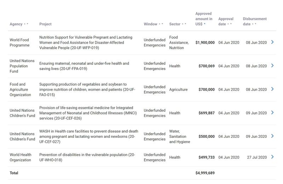Screen dimensions: 283x184
Task: Sort by Sector column arrows
Action: [x=184, y=24]
